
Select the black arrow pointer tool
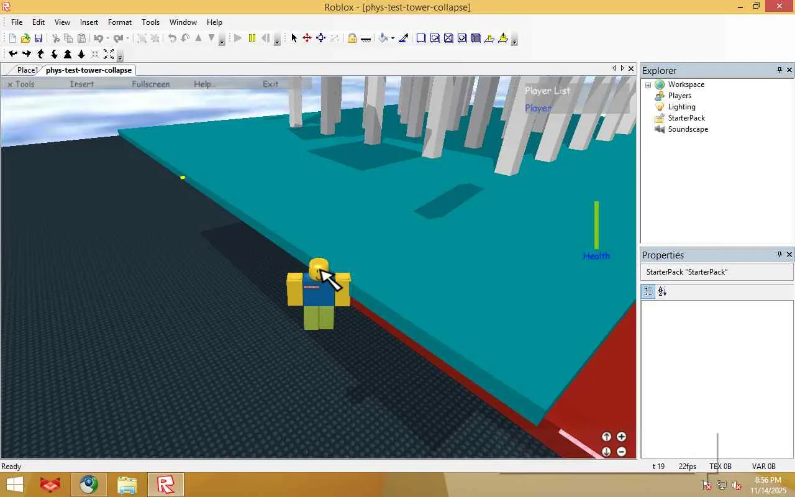294,39
